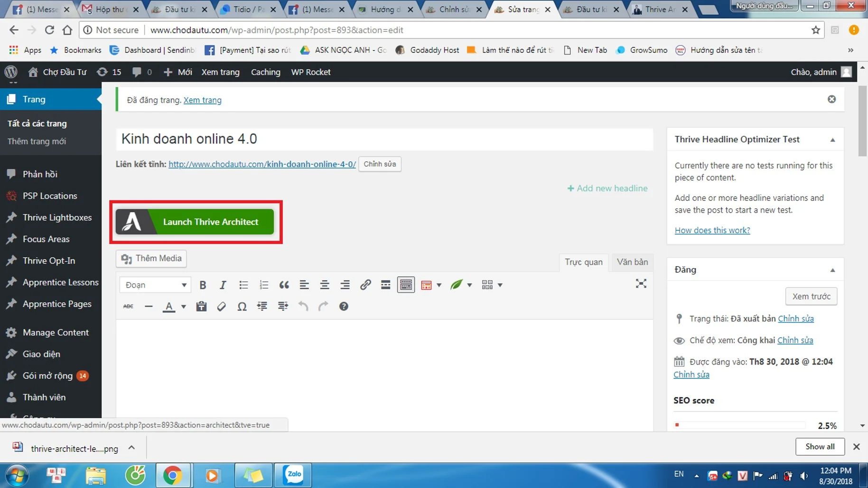Apply strikethrough formatting
The height and width of the screenshot is (488, 868).
[x=128, y=306]
